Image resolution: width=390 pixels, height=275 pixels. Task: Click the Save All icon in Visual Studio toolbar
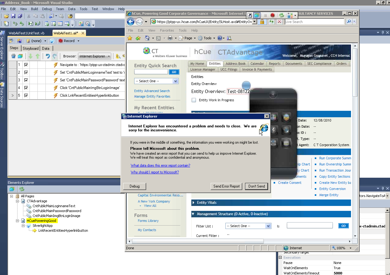tap(20, 16)
